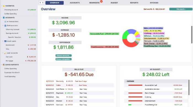The image size is (193, 107).
Task: Select the green Automobile:Fuel pie segment
Action: tap(125, 35)
